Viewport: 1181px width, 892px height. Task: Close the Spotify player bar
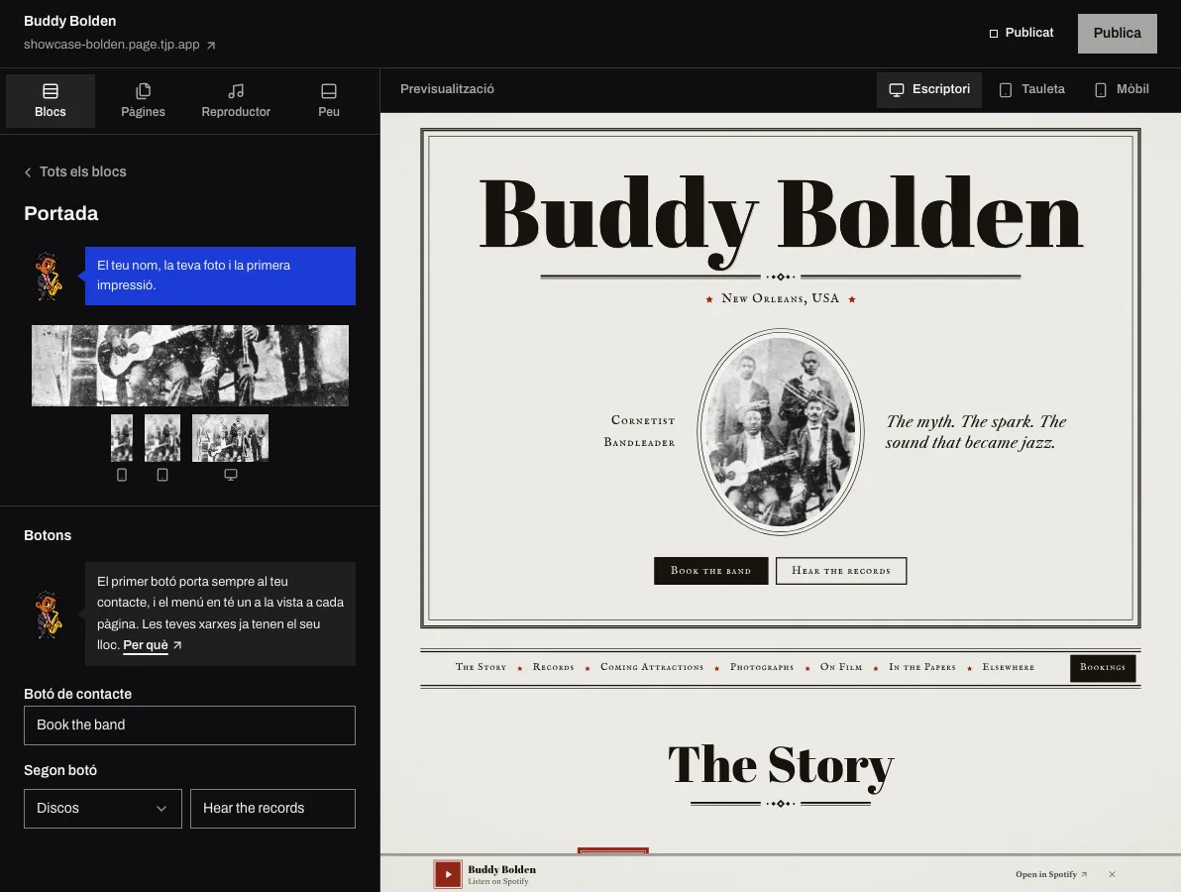click(x=1112, y=875)
